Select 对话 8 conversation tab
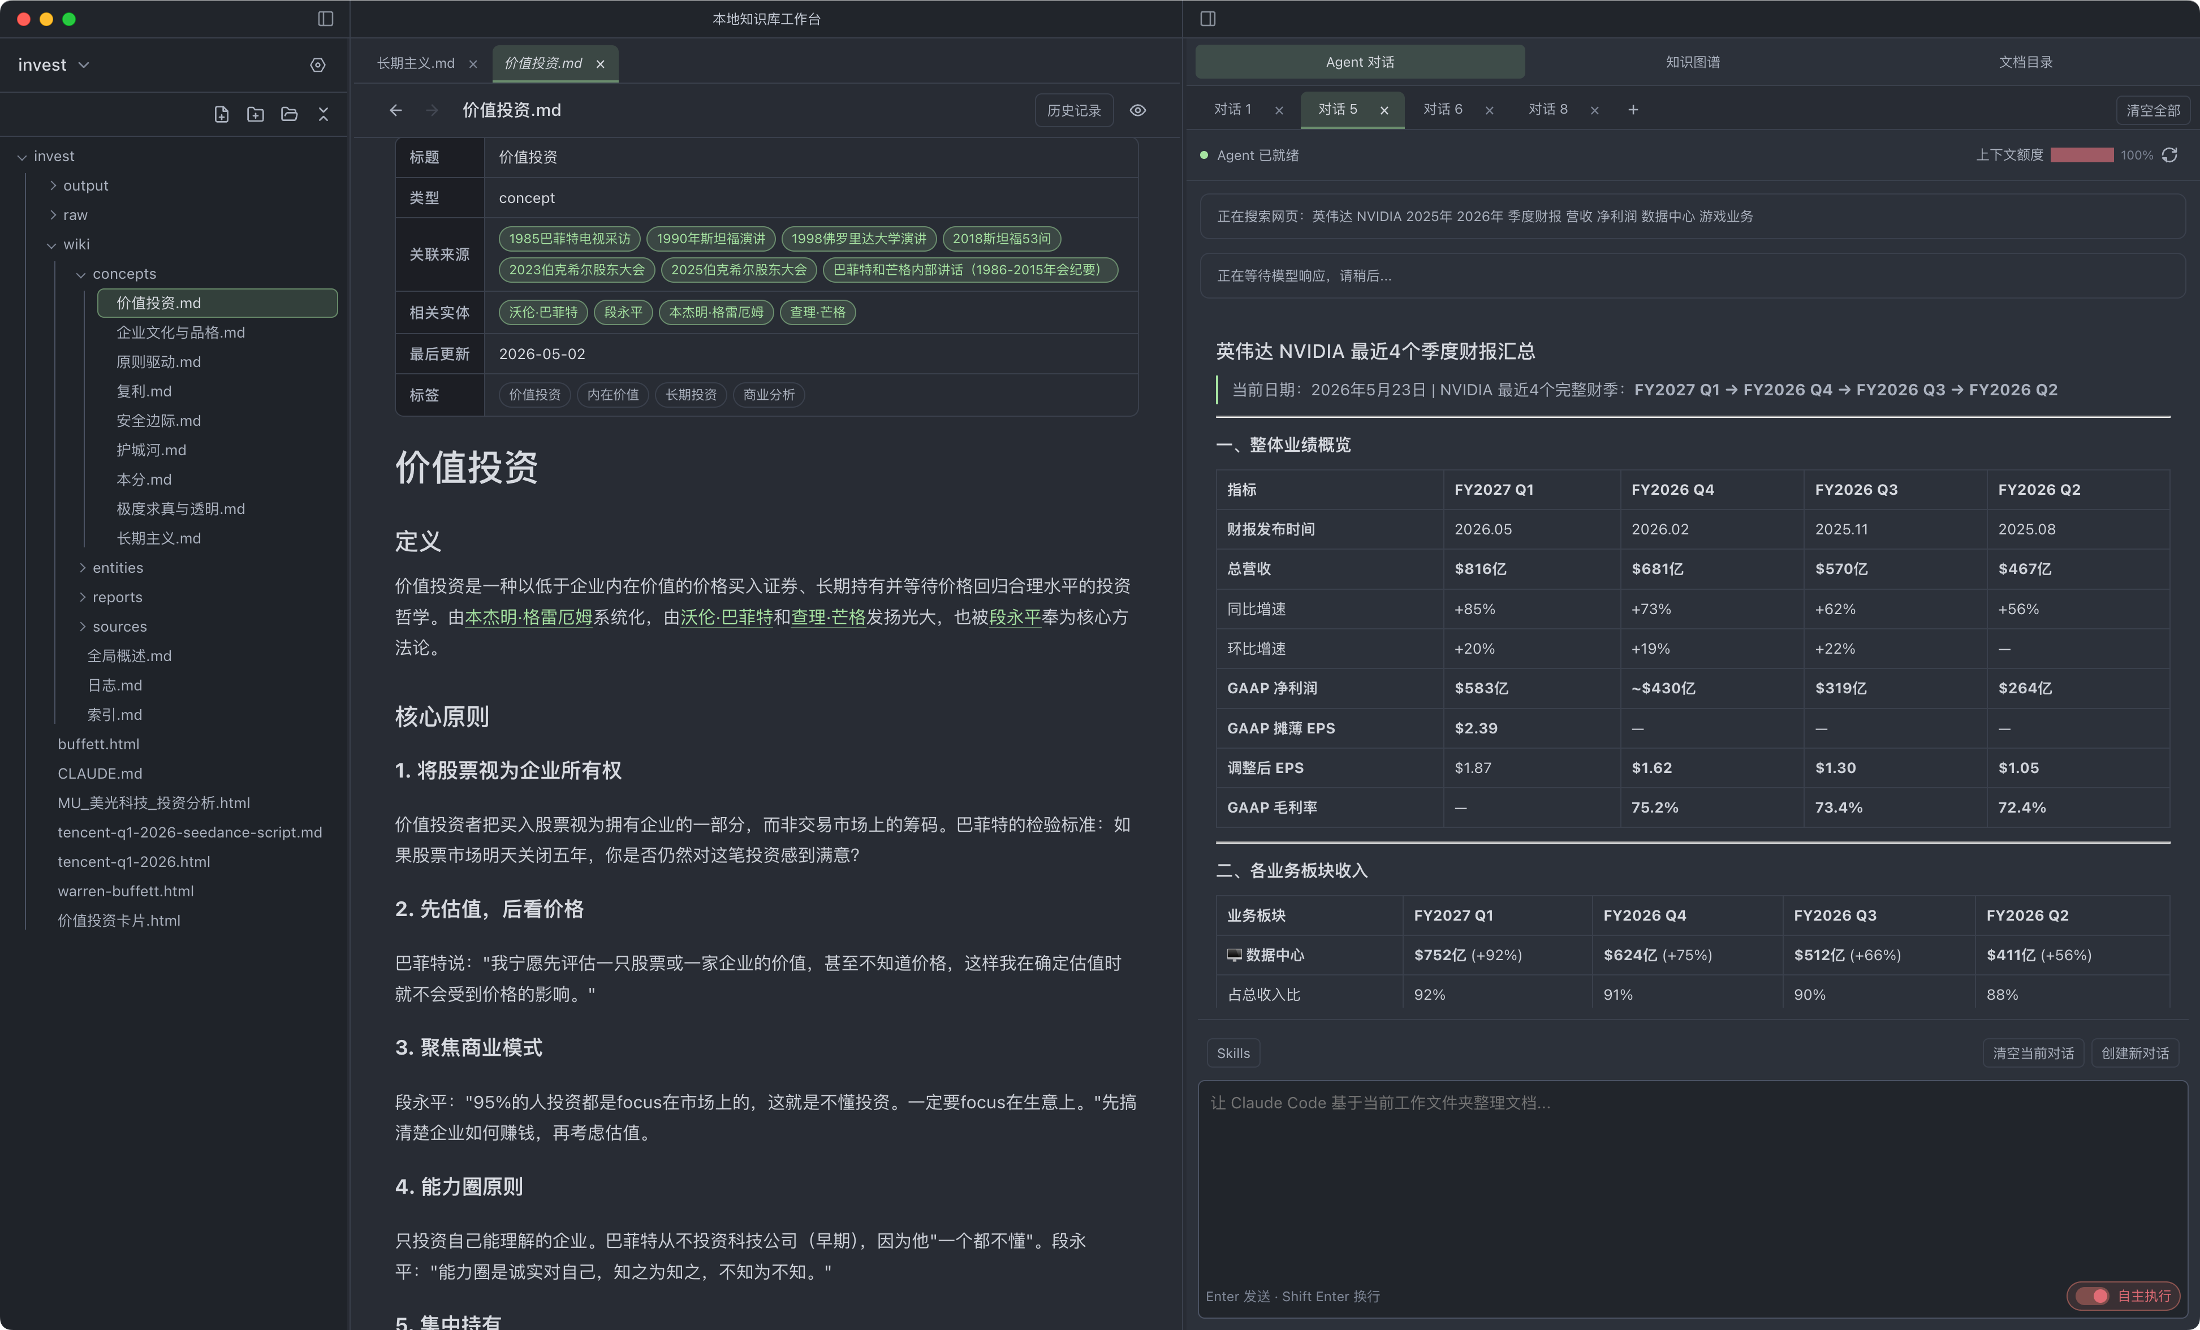This screenshot has width=2200, height=1330. click(1548, 109)
